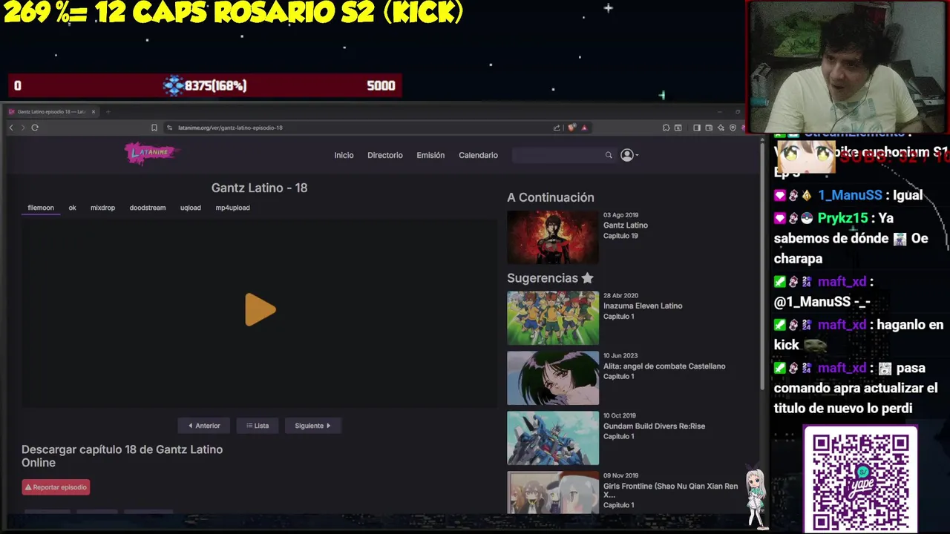Open the Emisión menu link
This screenshot has height=534, width=950.
[x=430, y=155]
